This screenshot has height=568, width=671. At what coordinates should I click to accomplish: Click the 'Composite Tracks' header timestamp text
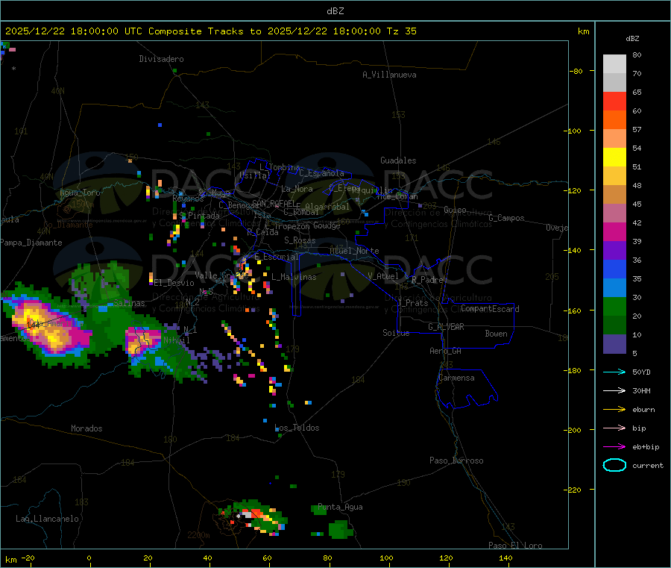click(210, 31)
